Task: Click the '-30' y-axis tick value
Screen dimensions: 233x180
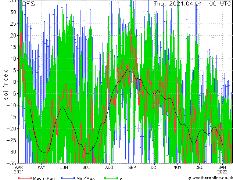Action: pos(11,152)
